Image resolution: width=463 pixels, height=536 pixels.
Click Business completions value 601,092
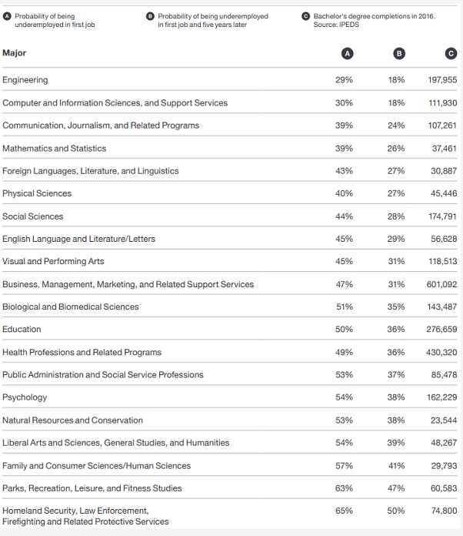(x=441, y=284)
